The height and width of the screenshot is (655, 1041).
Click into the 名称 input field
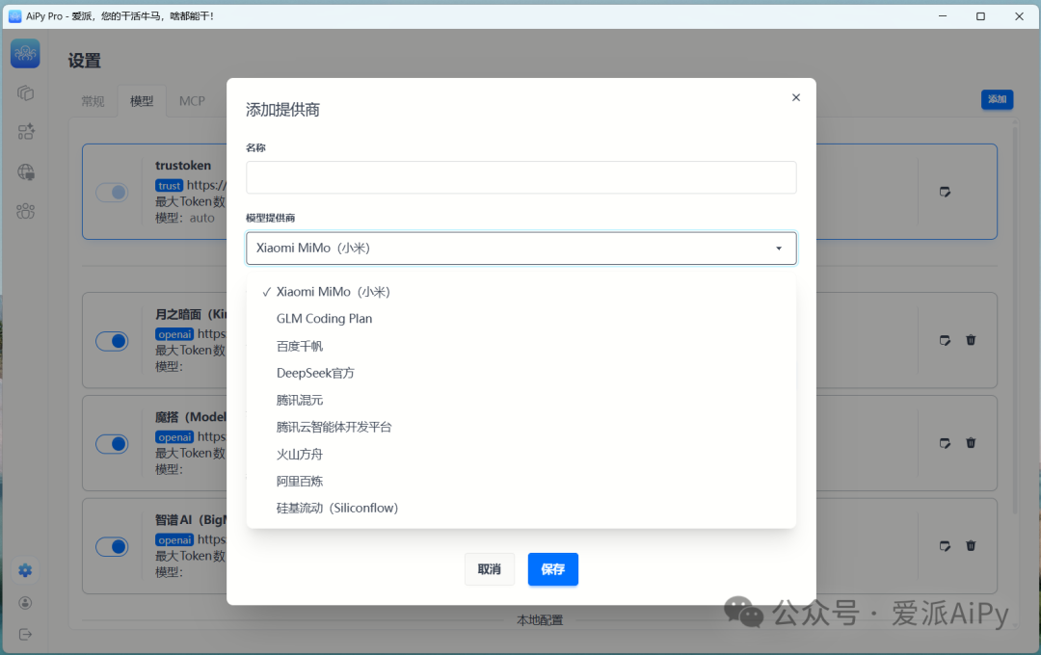tap(521, 178)
